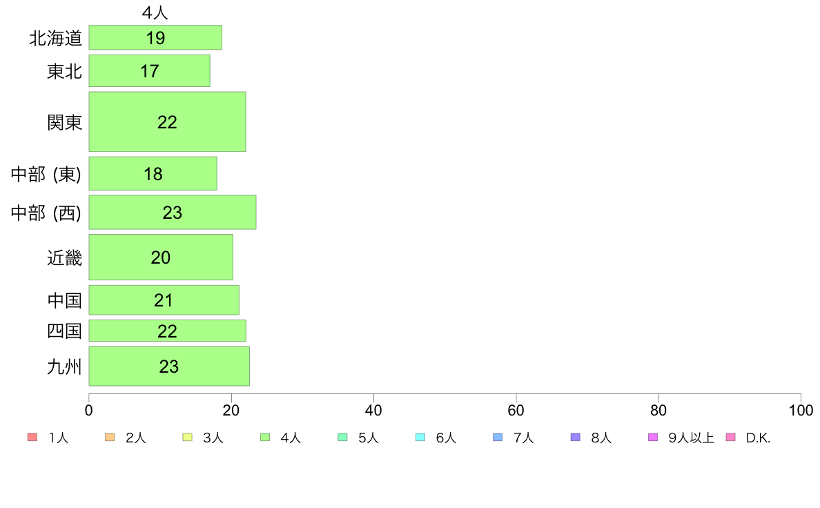Click the 1人 red legend swatch
This screenshot has height=508, width=820.
click(32, 438)
